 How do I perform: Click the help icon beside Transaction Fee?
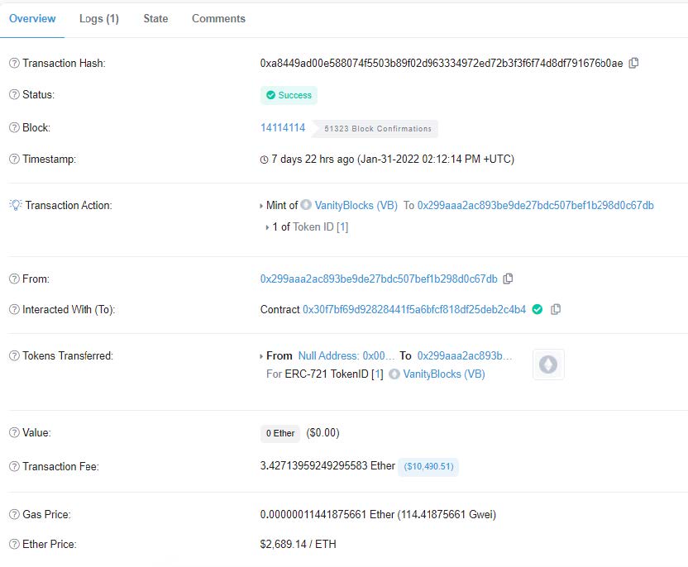pos(14,467)
